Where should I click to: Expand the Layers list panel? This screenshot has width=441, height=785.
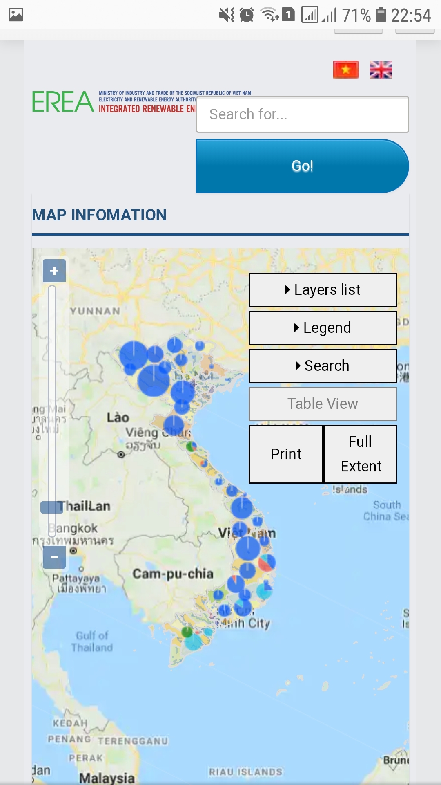point(323,290)
